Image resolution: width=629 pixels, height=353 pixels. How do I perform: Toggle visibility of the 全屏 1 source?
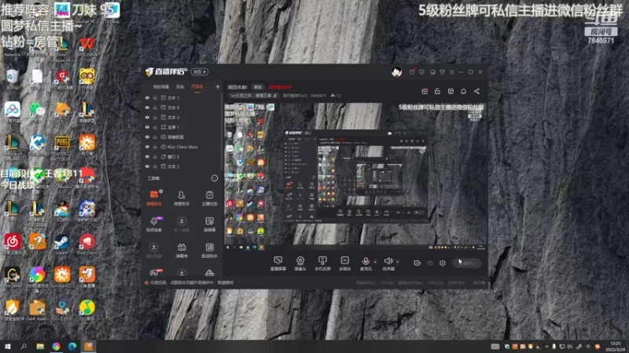coord(147,127)
